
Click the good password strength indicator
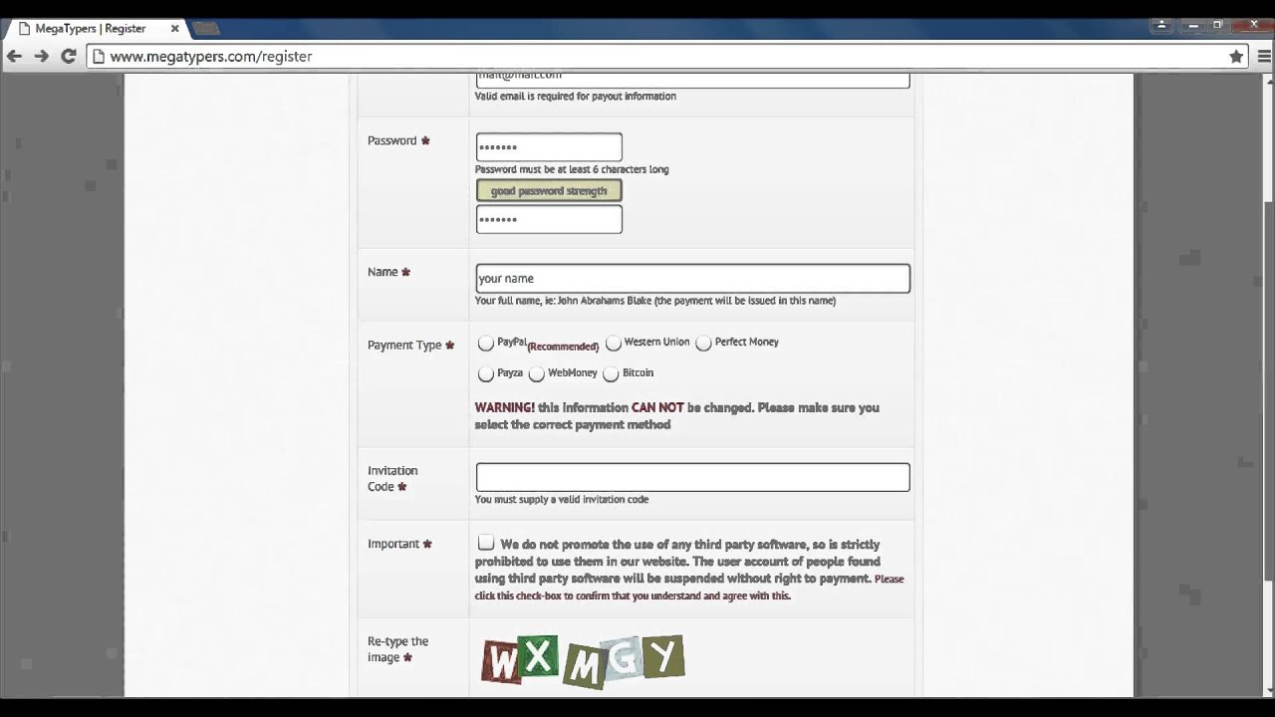(549, 190)
